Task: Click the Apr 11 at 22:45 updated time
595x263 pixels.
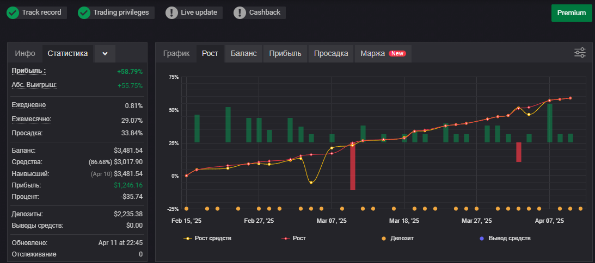Action: pyautogui.click(x=121, y=243)
